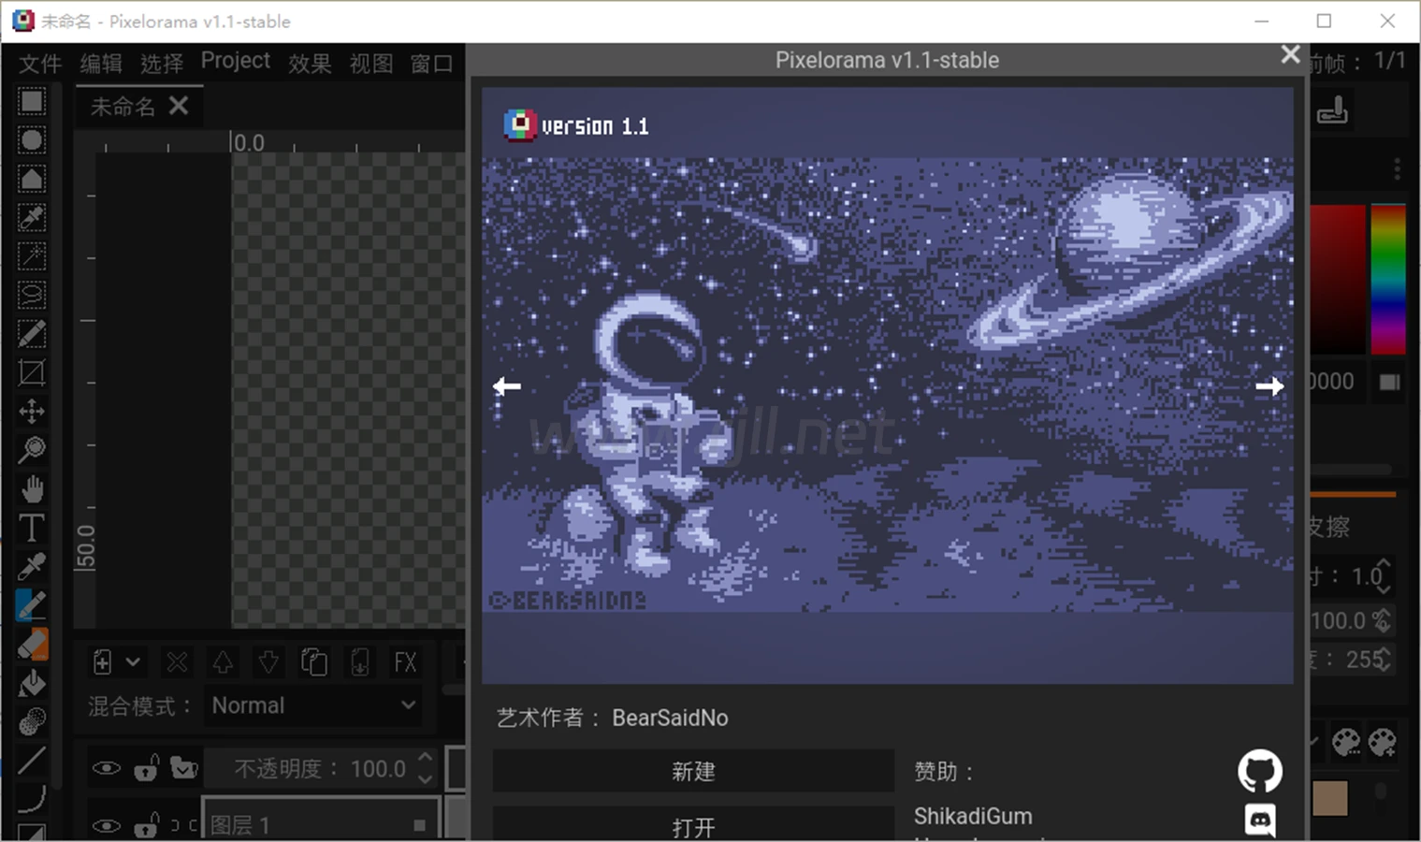Choose the Lasso selection tool

(x=32, y=295)
